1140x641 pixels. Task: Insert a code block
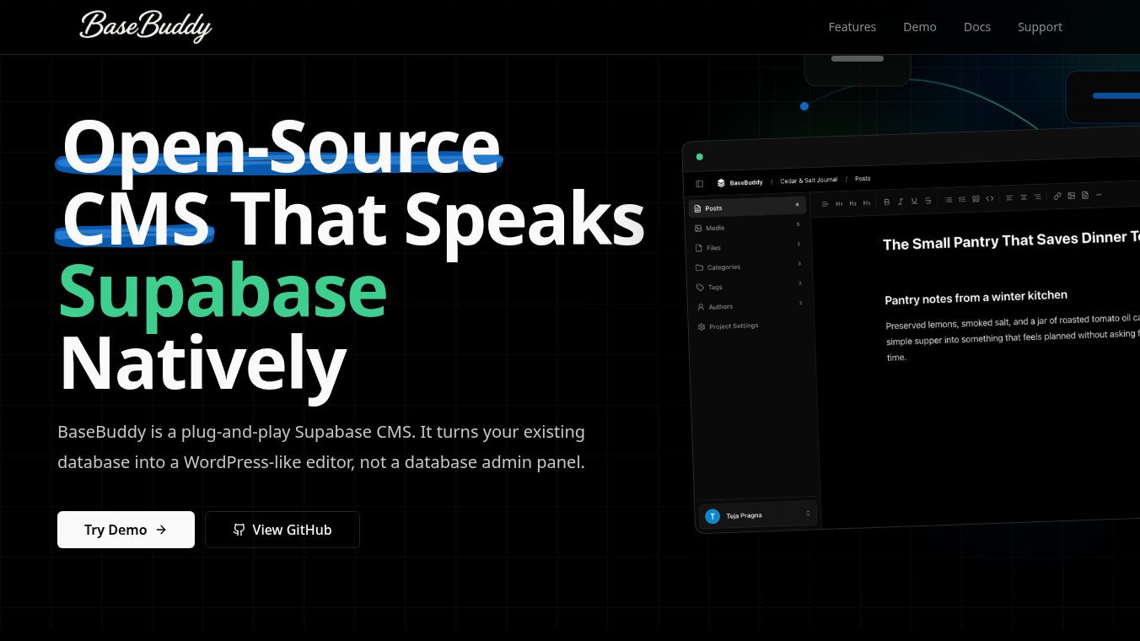coord(990,198)
